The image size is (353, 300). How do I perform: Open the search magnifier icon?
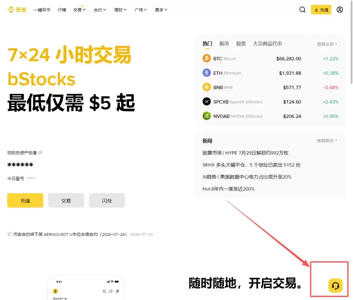(x=303, y=10)
